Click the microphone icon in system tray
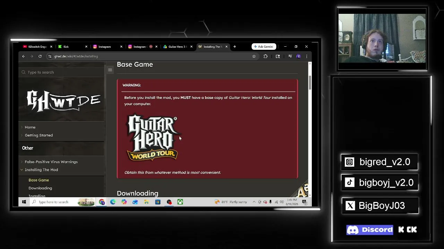This screenshot has width=444, height=249. click(x=270, y=202)
